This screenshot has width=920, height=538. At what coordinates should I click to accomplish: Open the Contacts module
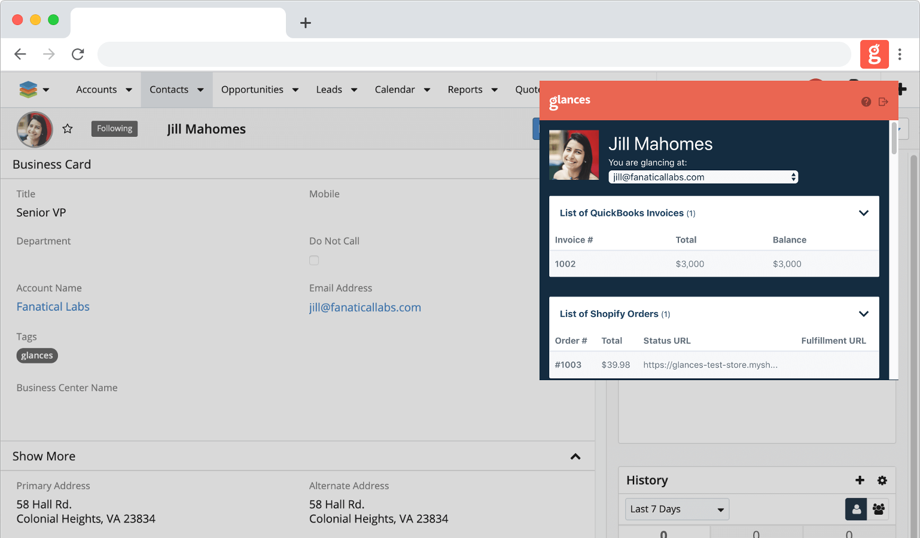pyautogui.click(x=169, y=90)
